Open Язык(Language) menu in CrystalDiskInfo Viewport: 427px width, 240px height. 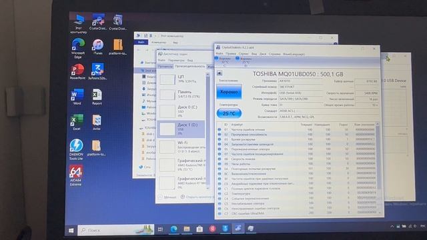point(294,54)
